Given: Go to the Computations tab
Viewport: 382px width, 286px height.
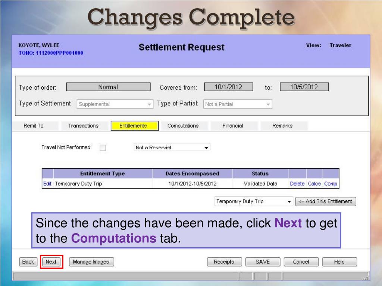Looking at the screenshot, I should click(x=183, y=126).
